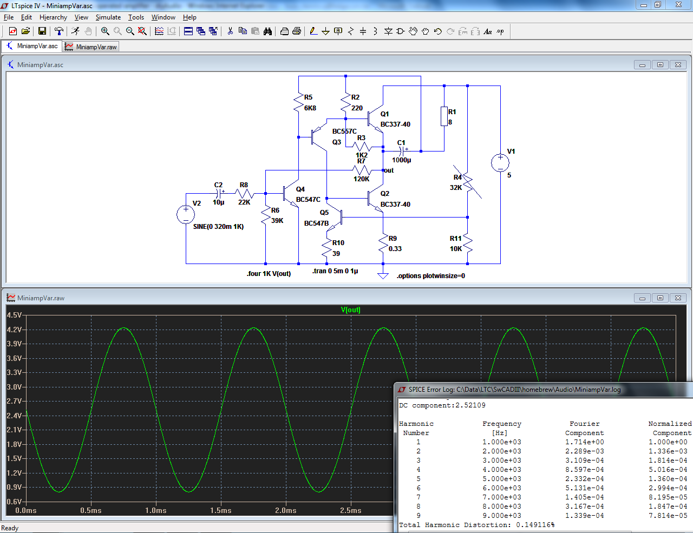Image resolution: width=693 pixels, height=533 pixels.
Task: Undo the last action with the toolbar arrow
Action: pos(438,31)
